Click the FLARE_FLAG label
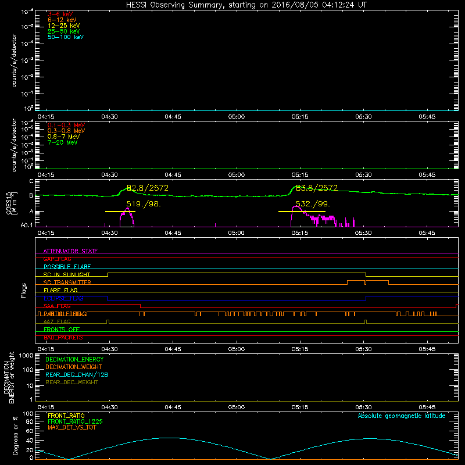This screenshot has height=465, width=465. [x=60, y=290]
